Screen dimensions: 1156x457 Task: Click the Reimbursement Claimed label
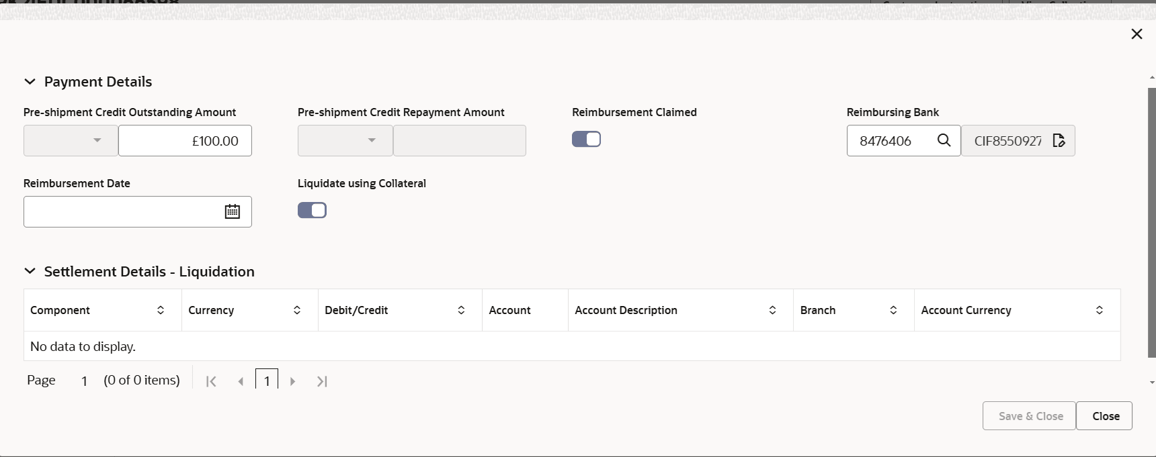point(634,112)
